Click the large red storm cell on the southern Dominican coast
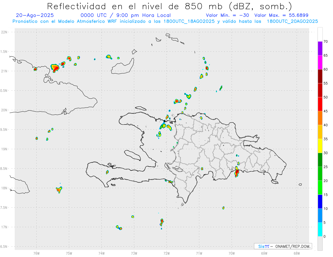 237,172
